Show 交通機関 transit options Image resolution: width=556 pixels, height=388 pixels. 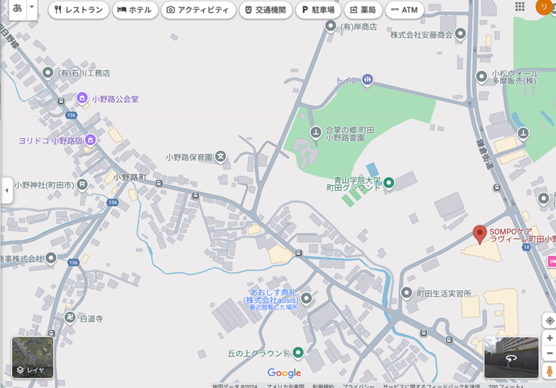pos(265,10)
